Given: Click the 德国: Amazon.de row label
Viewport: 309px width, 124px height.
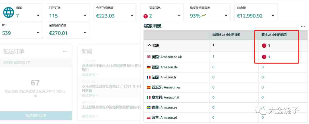Looking at the screenshot, I should click(165, 67).
